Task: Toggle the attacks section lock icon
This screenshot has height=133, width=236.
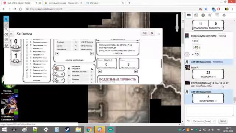Action: (92, 54)
